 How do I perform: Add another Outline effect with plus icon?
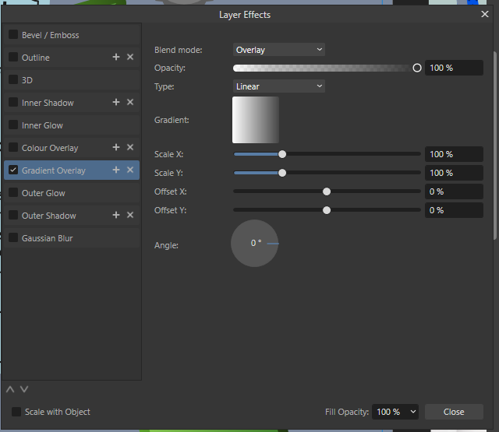click(116, 58)
